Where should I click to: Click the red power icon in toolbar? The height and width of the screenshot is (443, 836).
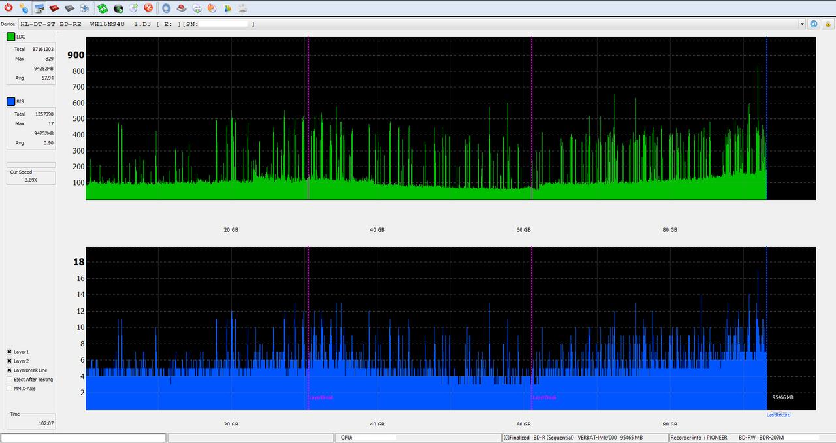(x=8, y=8)
